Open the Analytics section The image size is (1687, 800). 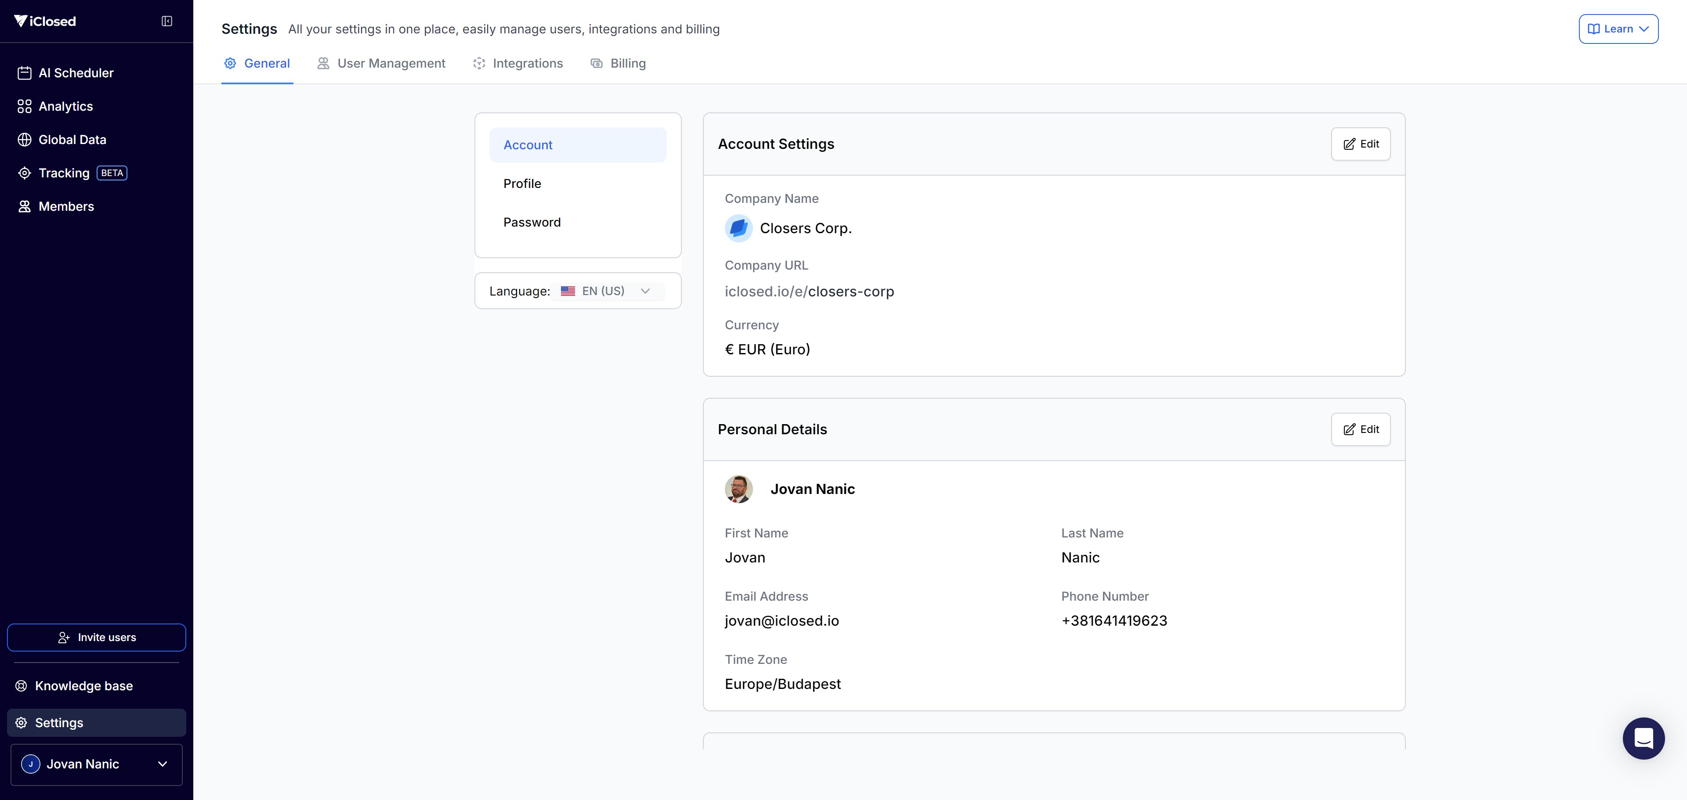(x=65, y=106)
